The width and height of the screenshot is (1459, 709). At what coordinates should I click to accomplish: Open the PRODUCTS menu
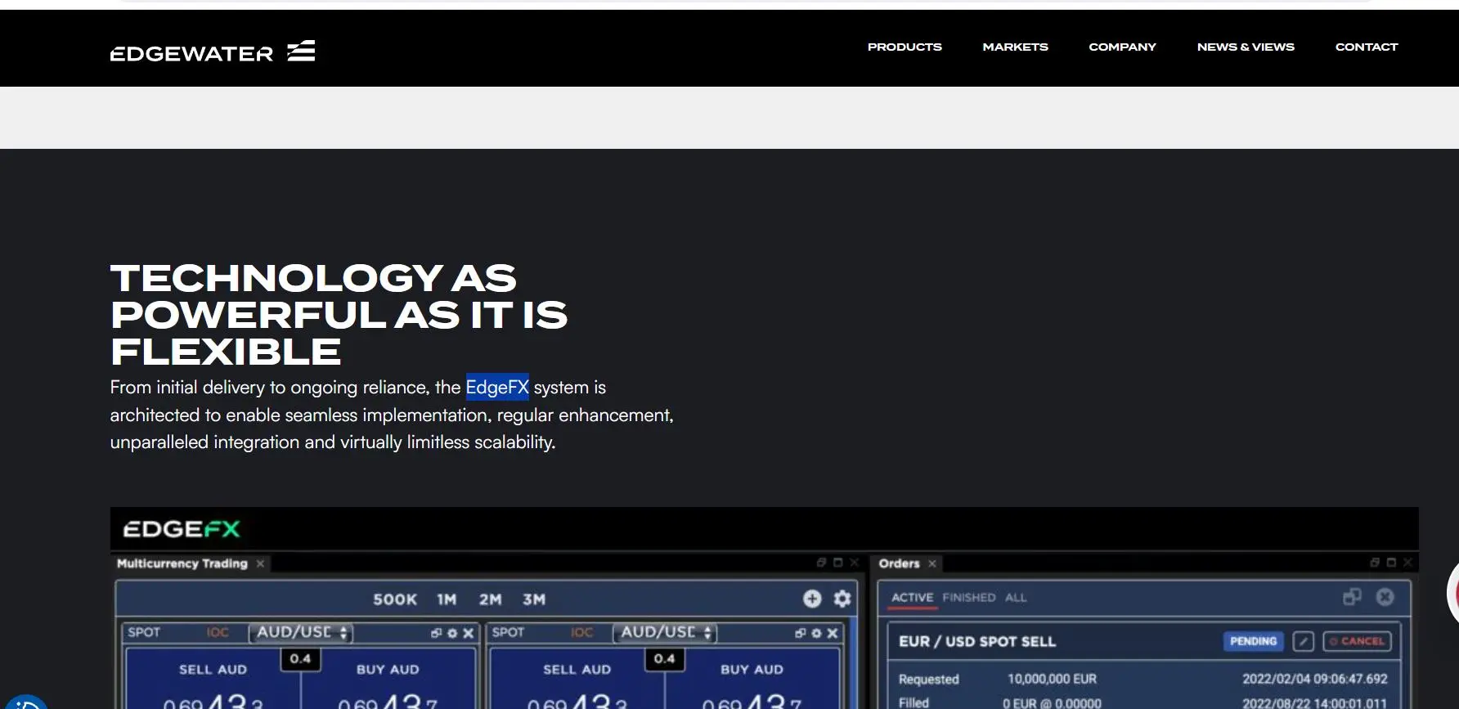pyautogui.click(x=905, y=47)
